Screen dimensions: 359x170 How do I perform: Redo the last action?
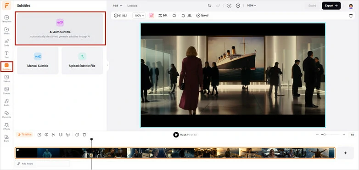[x=218, y=6]
